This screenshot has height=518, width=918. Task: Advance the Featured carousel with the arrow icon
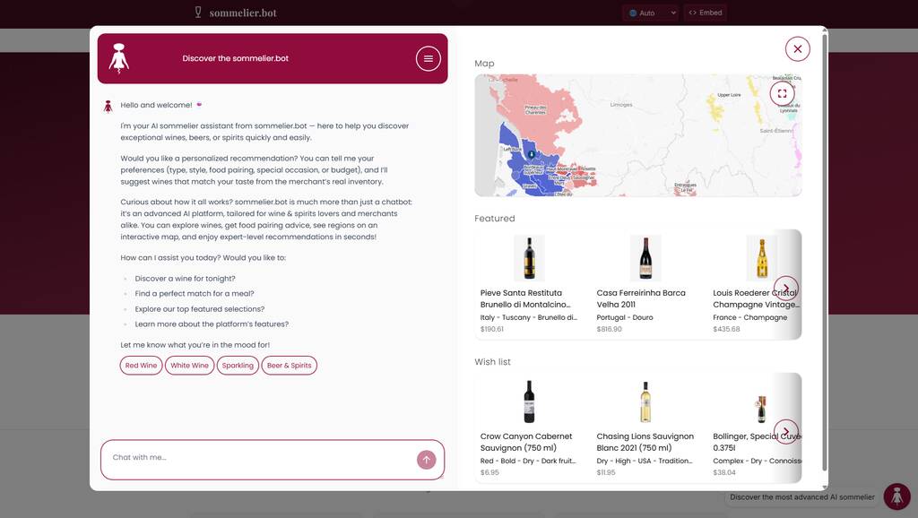coord(786,288)
